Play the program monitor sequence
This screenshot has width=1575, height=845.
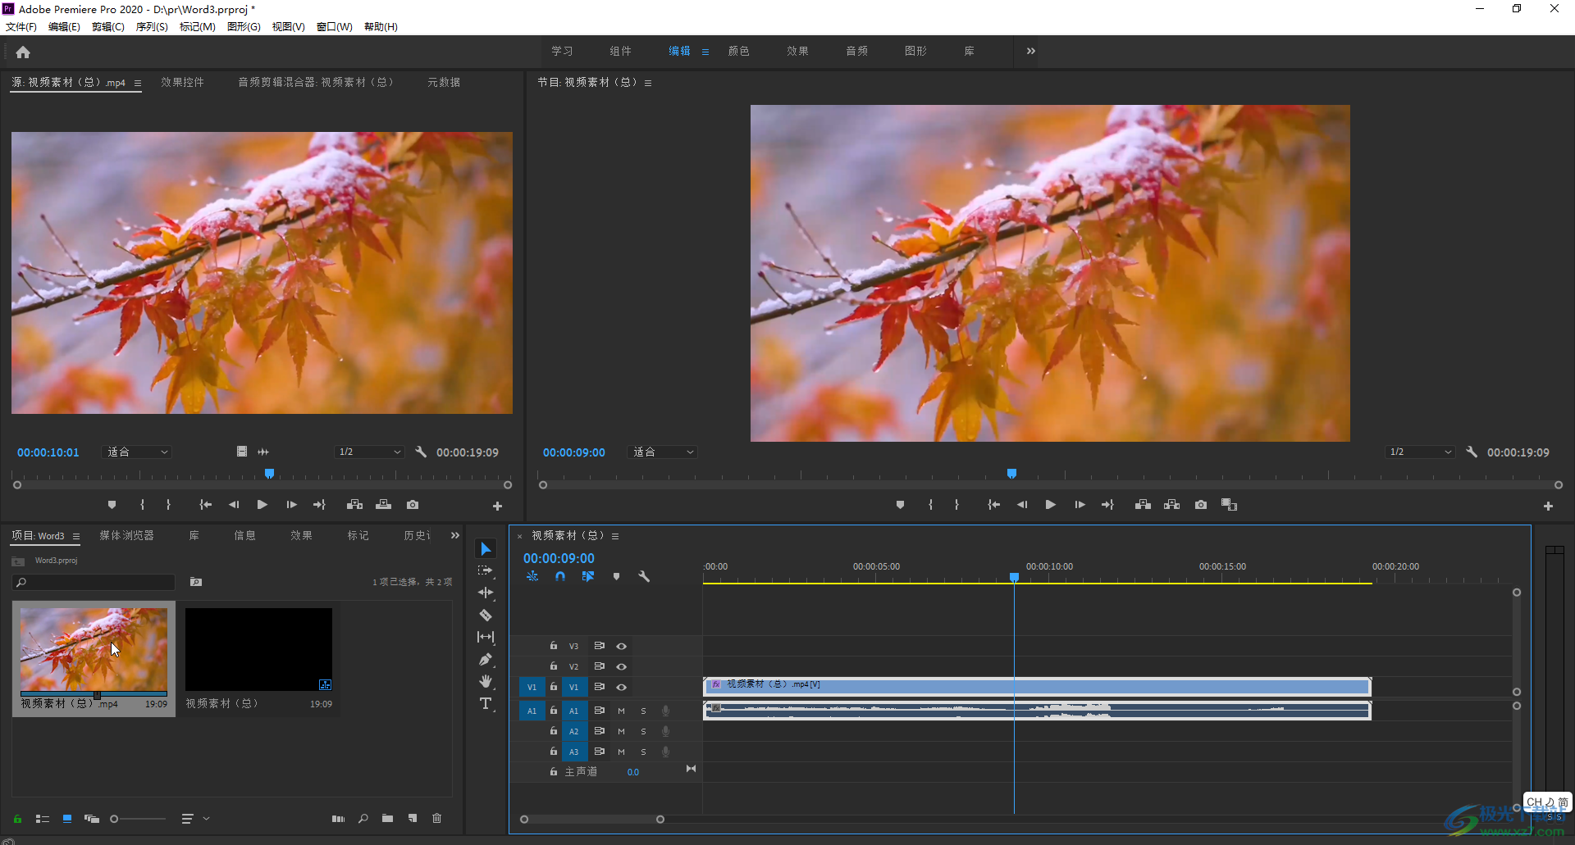click(x=1050, y=505)
